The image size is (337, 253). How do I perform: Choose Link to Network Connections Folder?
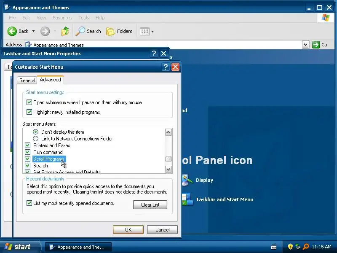pos(36,139)
